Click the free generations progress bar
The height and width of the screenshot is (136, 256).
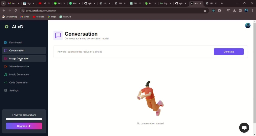(24, 119)
